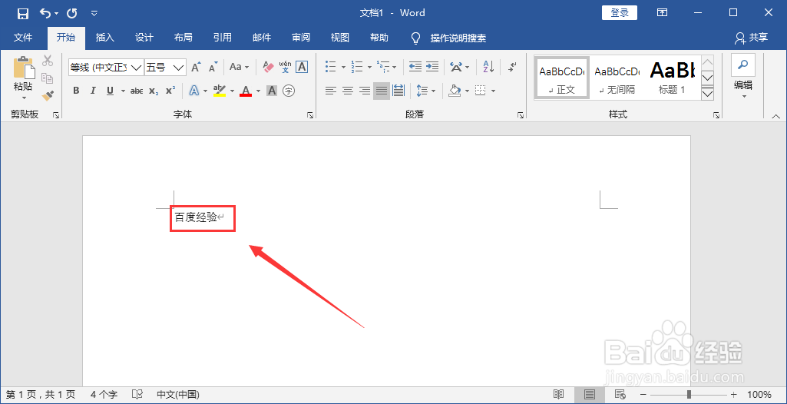Increase font size with the larger A icon

197,67
